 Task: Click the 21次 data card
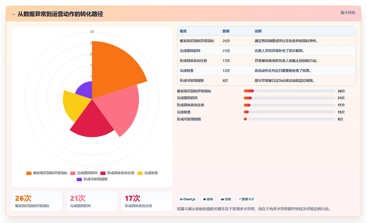point(92,201)
